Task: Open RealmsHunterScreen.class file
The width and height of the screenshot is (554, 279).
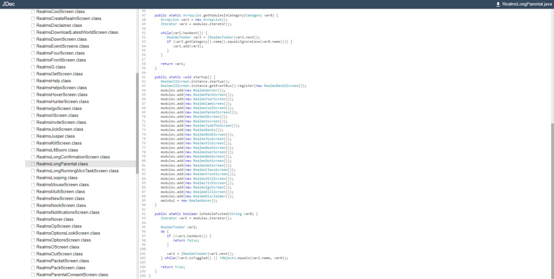Action: click(62, 102)
